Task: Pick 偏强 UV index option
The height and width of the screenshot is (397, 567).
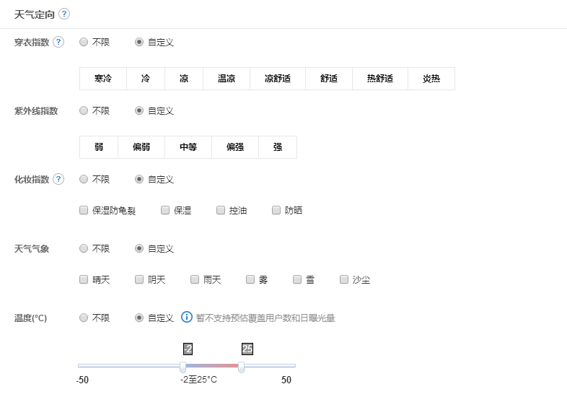Action: tap(235, 147)
